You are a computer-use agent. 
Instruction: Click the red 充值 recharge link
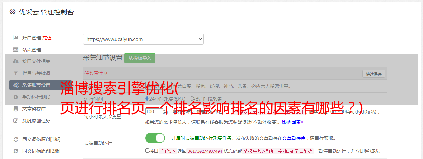pyautogui.click(x=47, y=38)
